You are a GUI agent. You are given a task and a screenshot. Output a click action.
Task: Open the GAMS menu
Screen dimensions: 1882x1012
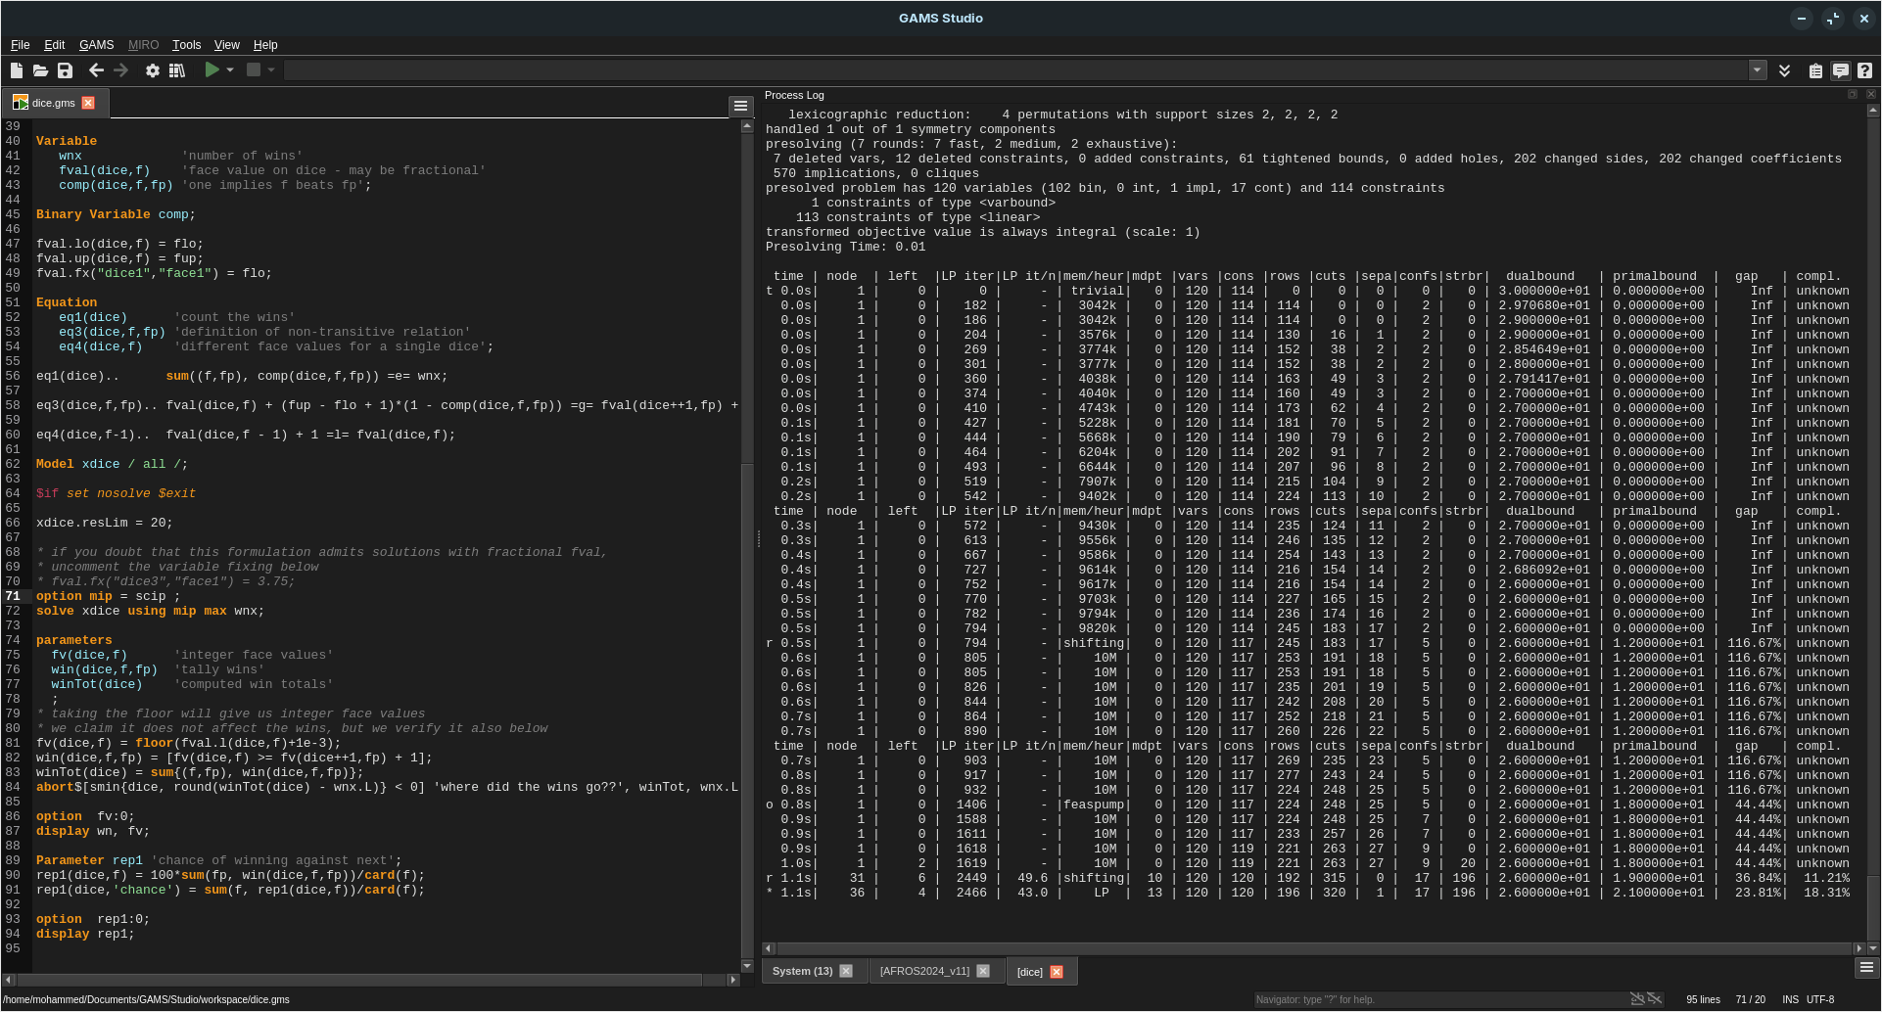click(x=96, y=45)
